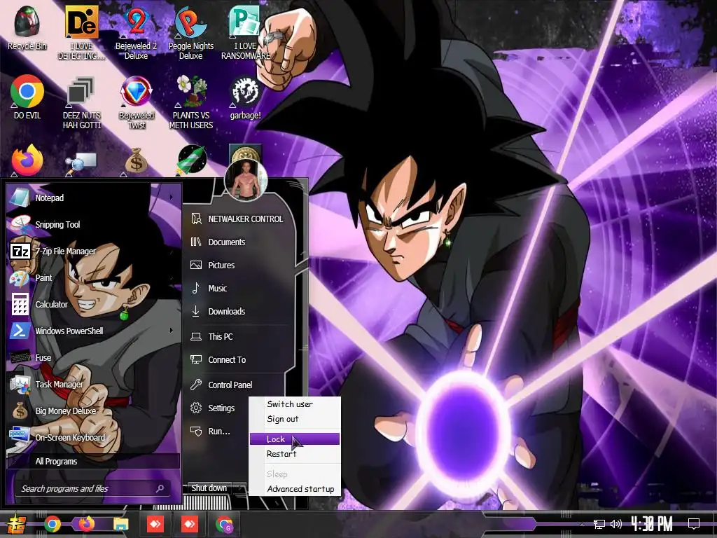
Task: Expand the Notepad submenu arrow
Action: click(x=172, y=198)
